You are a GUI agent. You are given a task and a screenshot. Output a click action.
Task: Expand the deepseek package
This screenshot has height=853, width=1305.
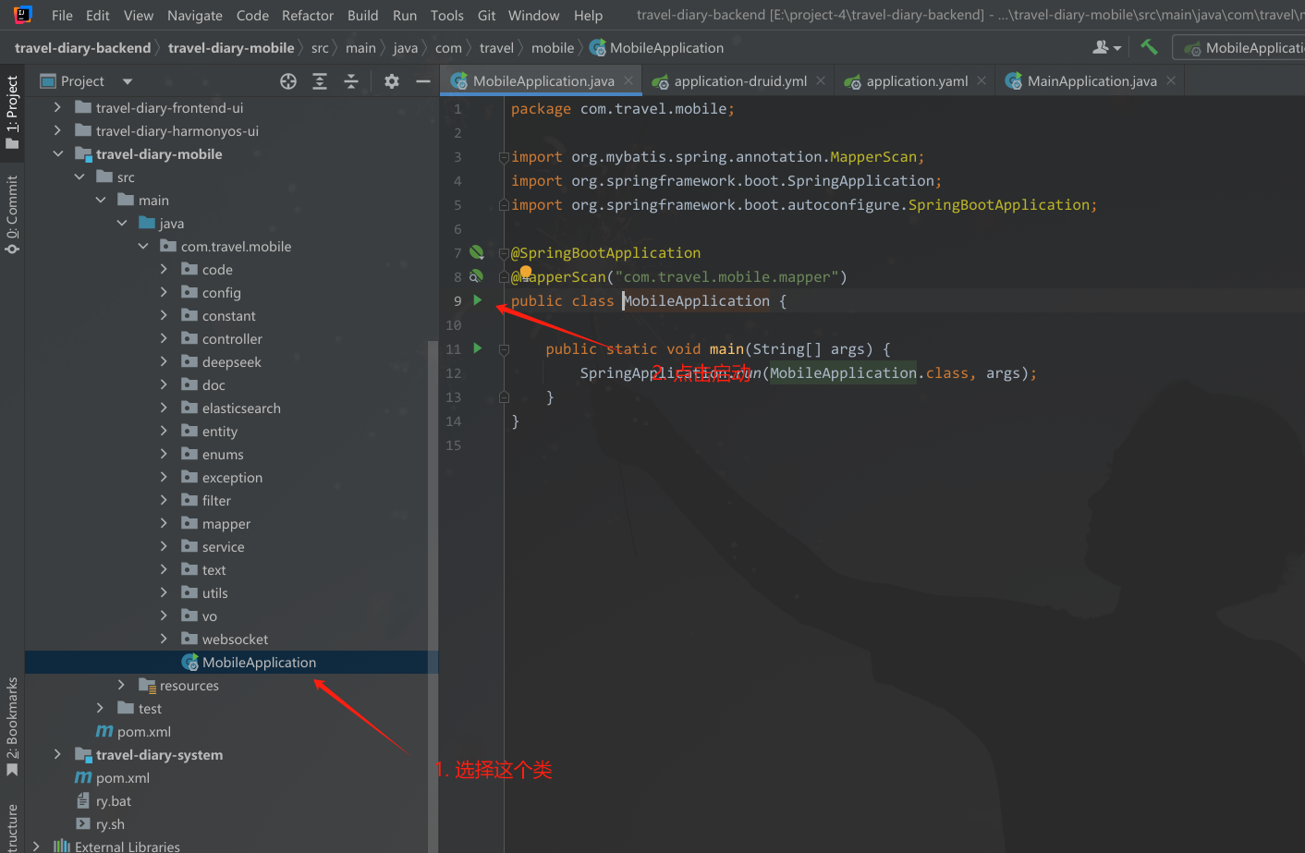tap(165, 361)
